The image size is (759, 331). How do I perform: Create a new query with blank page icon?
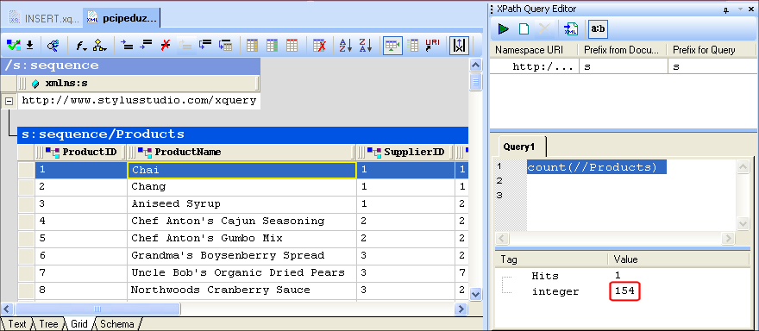(524, 29)
